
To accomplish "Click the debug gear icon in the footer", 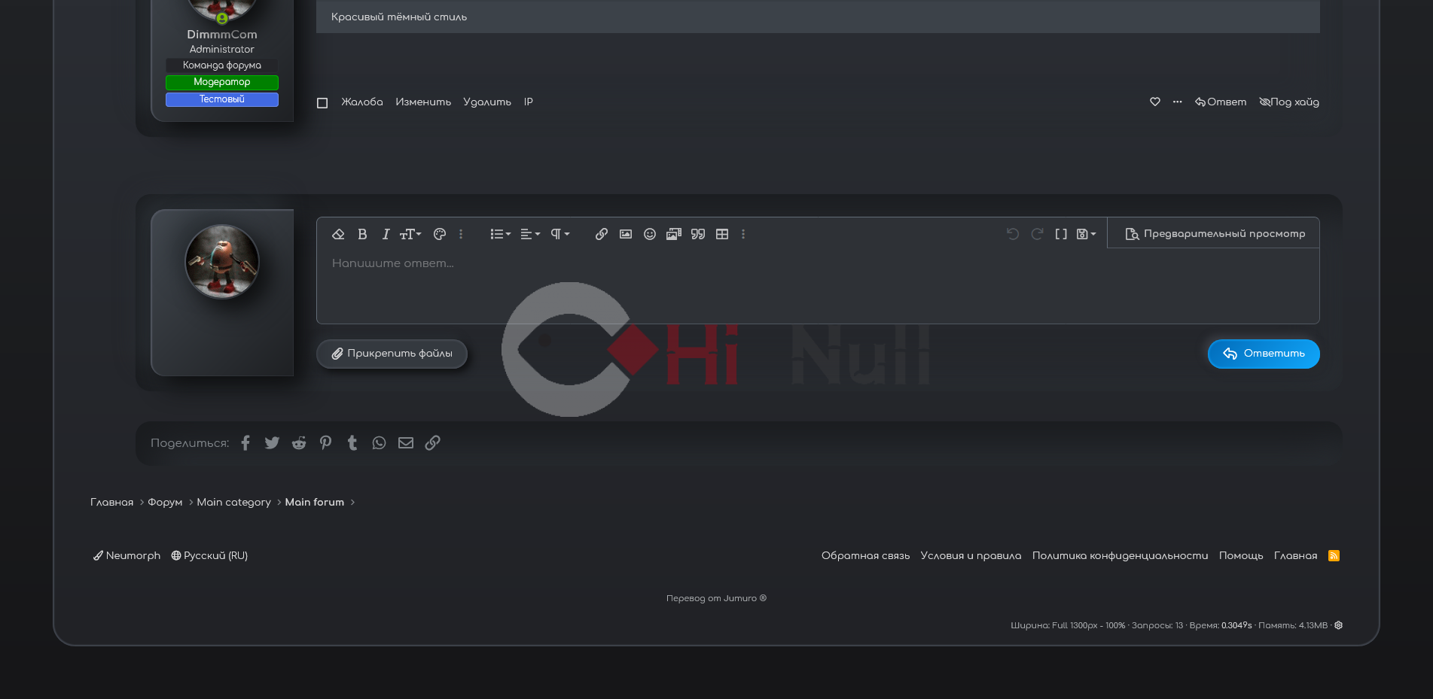I will click(x=1338, y=625).
